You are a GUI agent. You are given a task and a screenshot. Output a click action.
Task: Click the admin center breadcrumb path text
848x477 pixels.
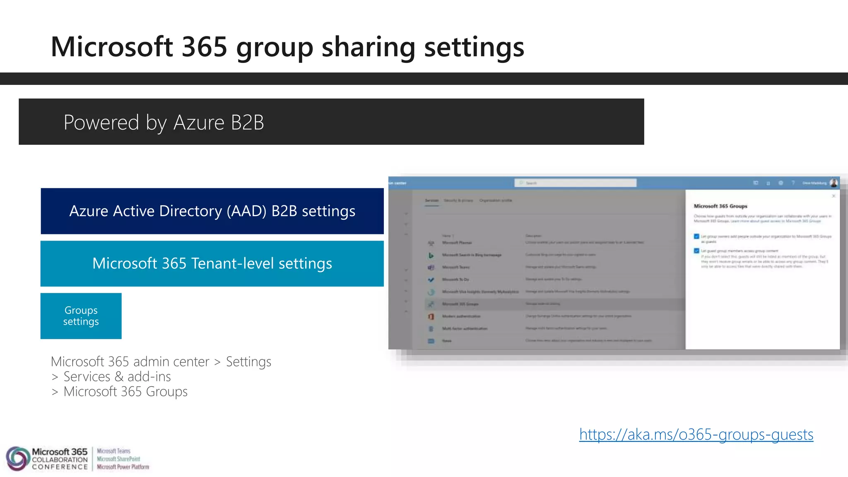(161, 377)
